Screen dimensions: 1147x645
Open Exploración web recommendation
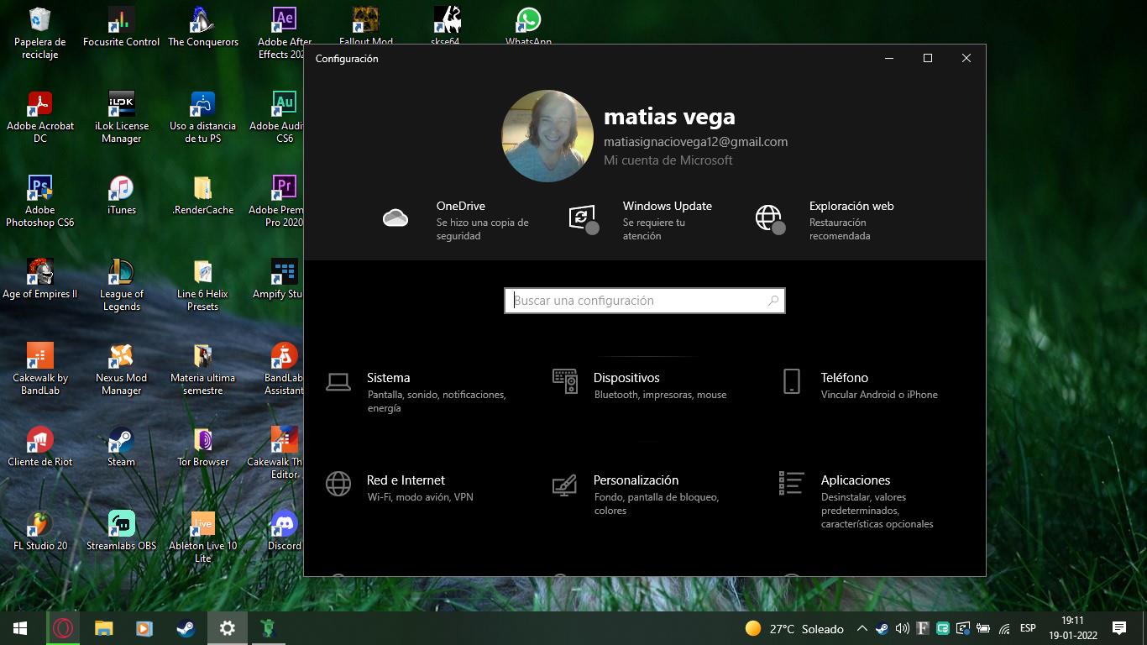(x=851, y=207)
